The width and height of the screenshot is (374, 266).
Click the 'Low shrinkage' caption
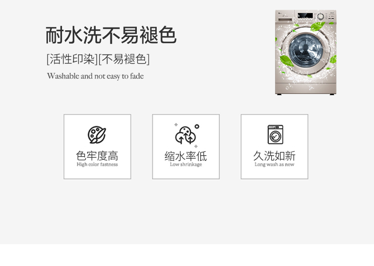pyautogui.click(x=186, y=164)
